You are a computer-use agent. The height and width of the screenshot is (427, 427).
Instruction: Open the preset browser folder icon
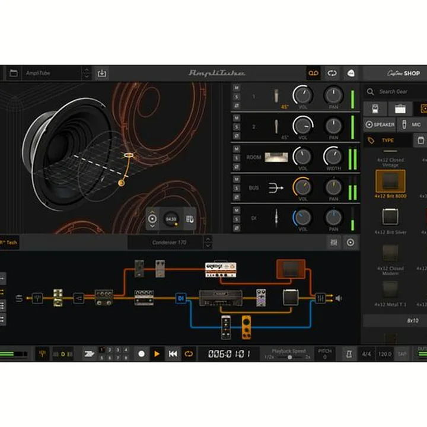point(14,73)
